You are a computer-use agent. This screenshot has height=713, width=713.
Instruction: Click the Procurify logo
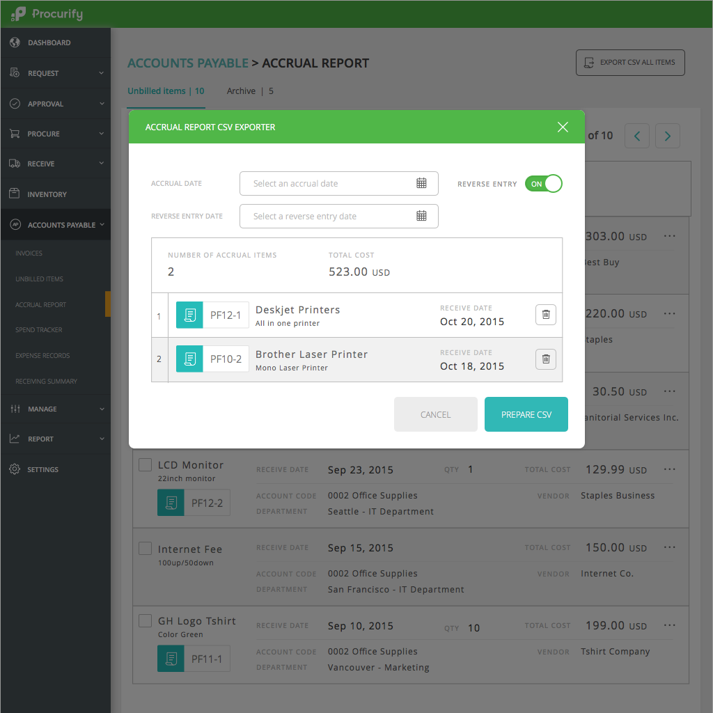[47, 14]
